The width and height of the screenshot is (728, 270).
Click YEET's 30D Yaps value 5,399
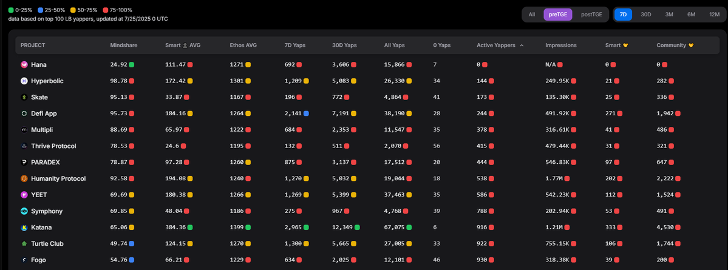coord(341,195)
